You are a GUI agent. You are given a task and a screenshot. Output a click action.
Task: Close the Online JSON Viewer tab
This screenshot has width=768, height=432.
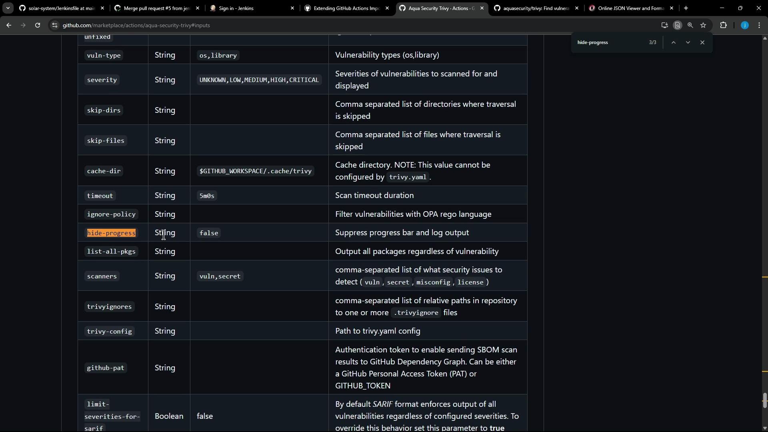672,8
